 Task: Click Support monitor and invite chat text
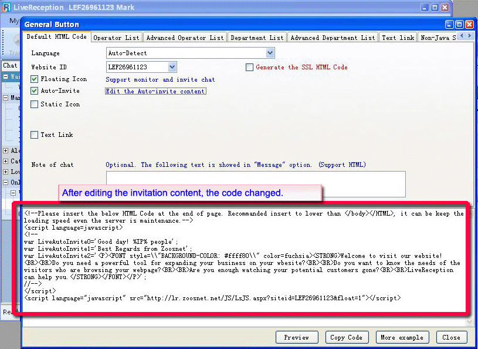pyautogui.click(x=160, y=79)
